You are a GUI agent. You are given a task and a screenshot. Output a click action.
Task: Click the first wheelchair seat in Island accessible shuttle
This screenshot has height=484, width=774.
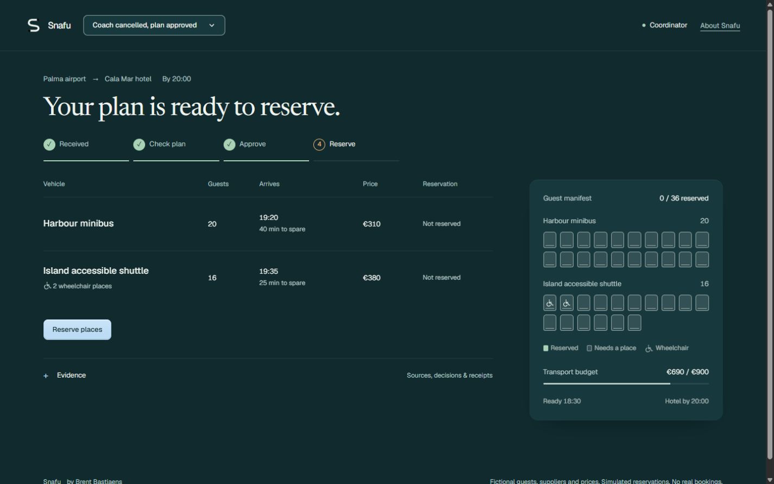point(550,303)
